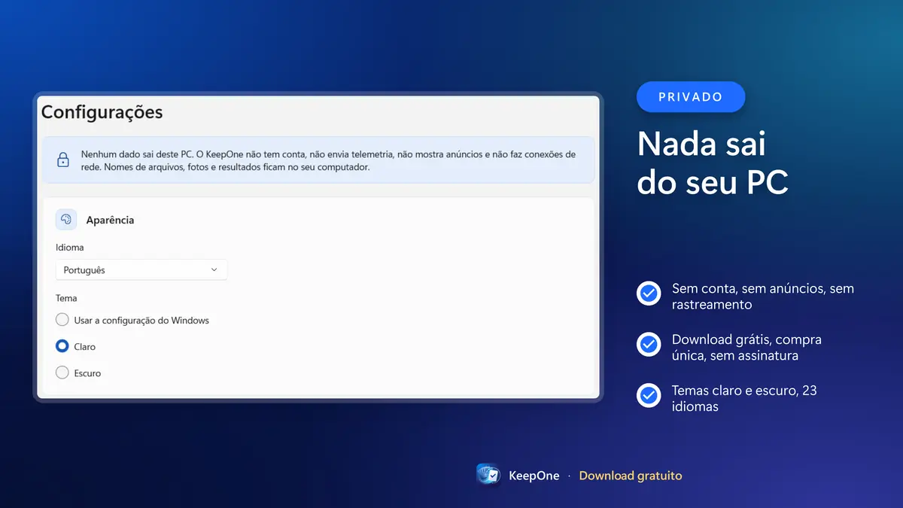Click the text Sem conta, sem anúncios, sem rastreamento
The width and height of the screenshot is (903, 508).
(763, 297)
